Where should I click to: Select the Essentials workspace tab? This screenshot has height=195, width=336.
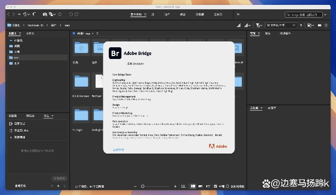[x=136, y=15]
